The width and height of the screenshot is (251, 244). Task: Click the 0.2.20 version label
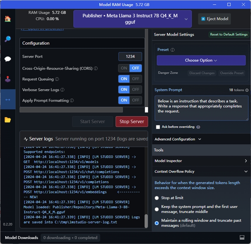pos(8,224)
